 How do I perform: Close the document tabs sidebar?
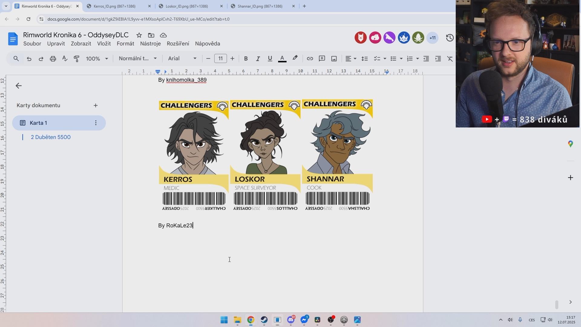click(x=18, y=86)
